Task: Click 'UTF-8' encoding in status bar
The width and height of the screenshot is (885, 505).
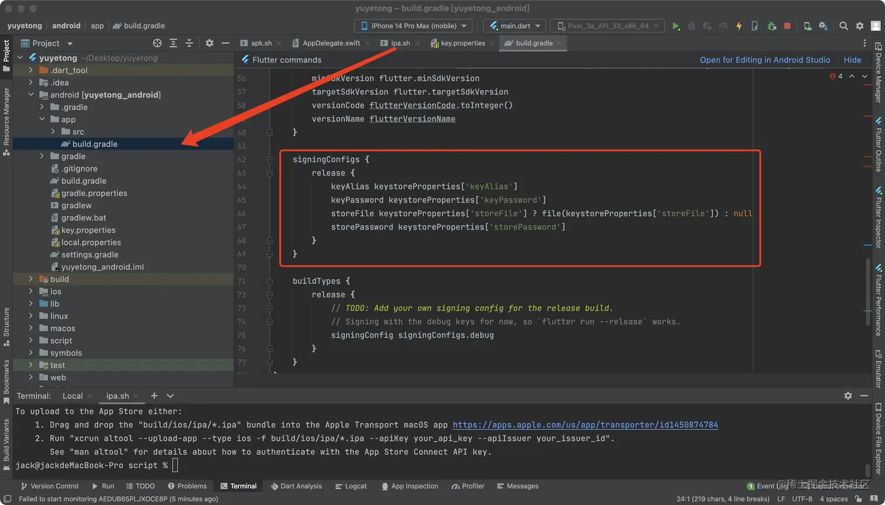Action: [x=802, y=499]
